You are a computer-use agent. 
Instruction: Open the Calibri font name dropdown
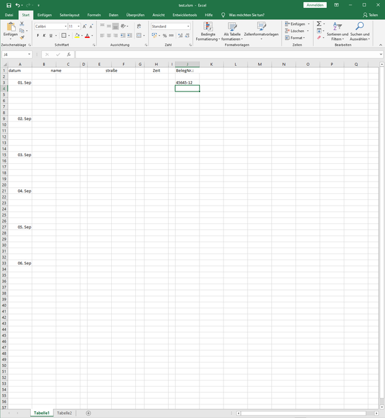pos(65,26)
